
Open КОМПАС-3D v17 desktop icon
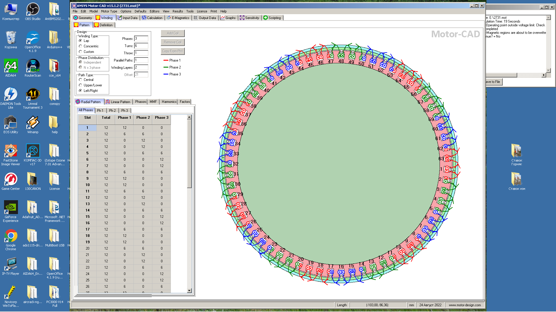tap(33, 155)
